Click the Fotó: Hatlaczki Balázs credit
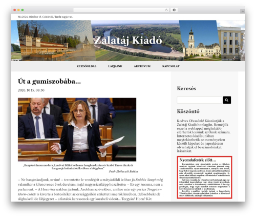The width and height of the screenshot is (256, 217). 123,171
